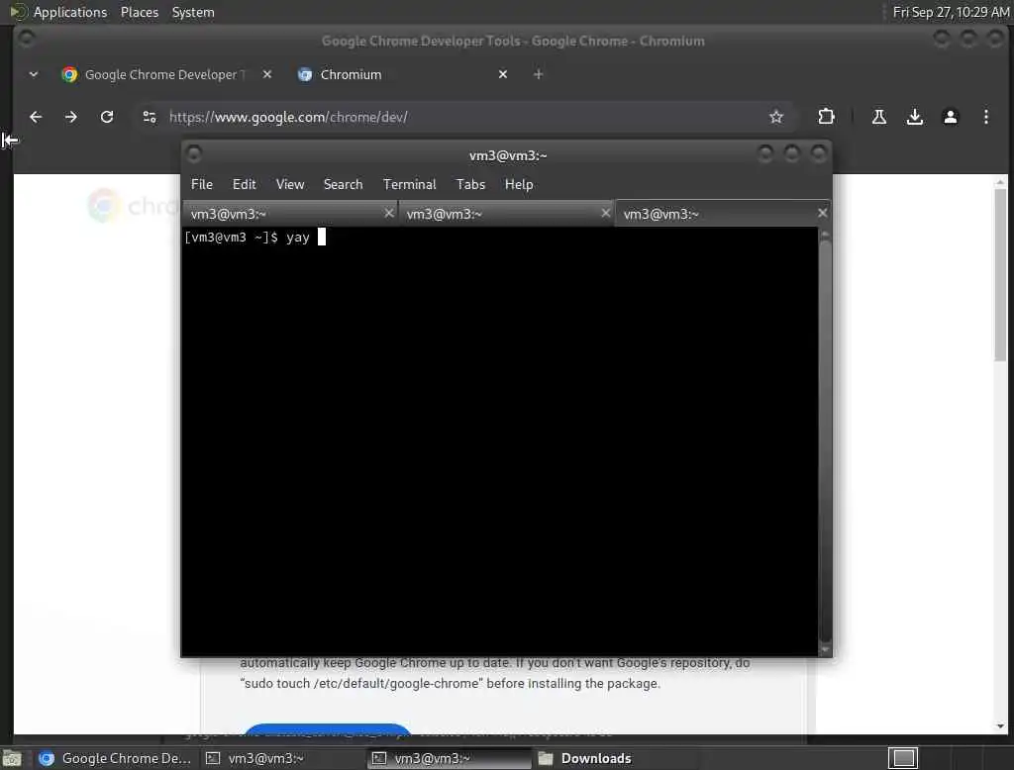Viewport: 1014px width, 770px height.
Task: Close the Chromium browser tab
Action: (x=502, y=74)
